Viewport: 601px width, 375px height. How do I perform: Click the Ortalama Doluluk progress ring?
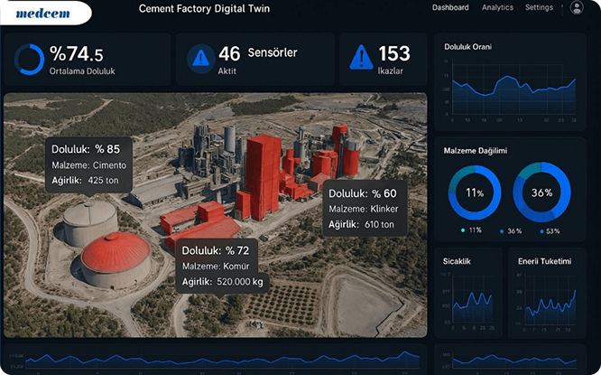click(29, 59)
